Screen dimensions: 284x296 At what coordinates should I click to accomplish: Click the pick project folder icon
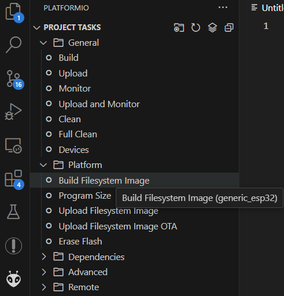(x=179, y=28)
